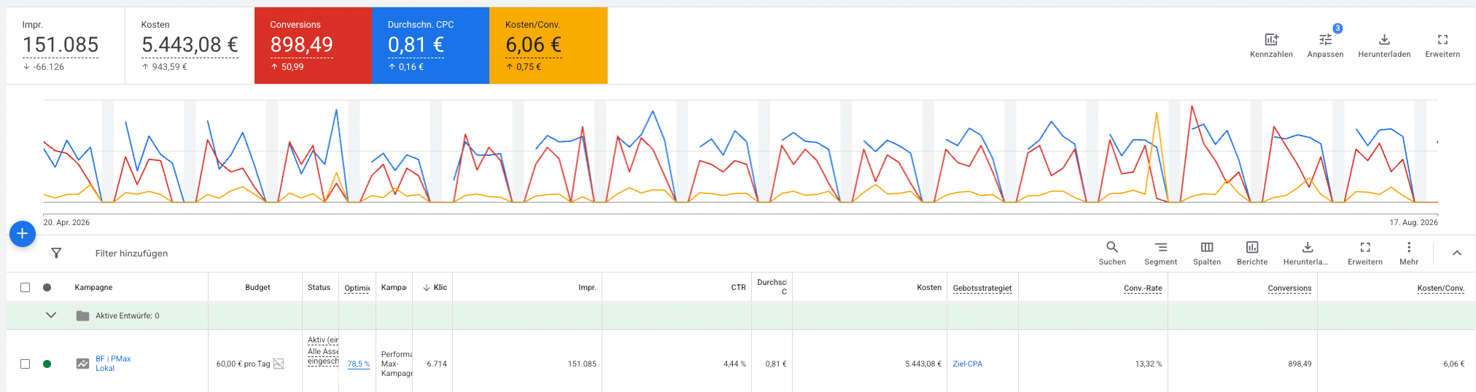This screenshot has width=1476, height=392.
Task: Click budget value 60,00 € pro Tag
Action: pyautogui.click(x=243, y=364)
